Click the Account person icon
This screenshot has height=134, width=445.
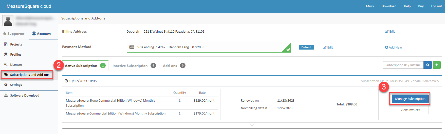click(x=34, y=33)
